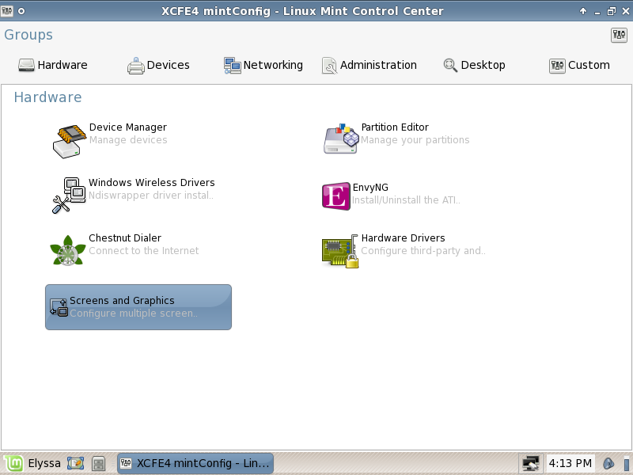The width and height of the screenshot is (633, 475).
Task: Click the Hardware Drivers label
Action: click(403, 238)
